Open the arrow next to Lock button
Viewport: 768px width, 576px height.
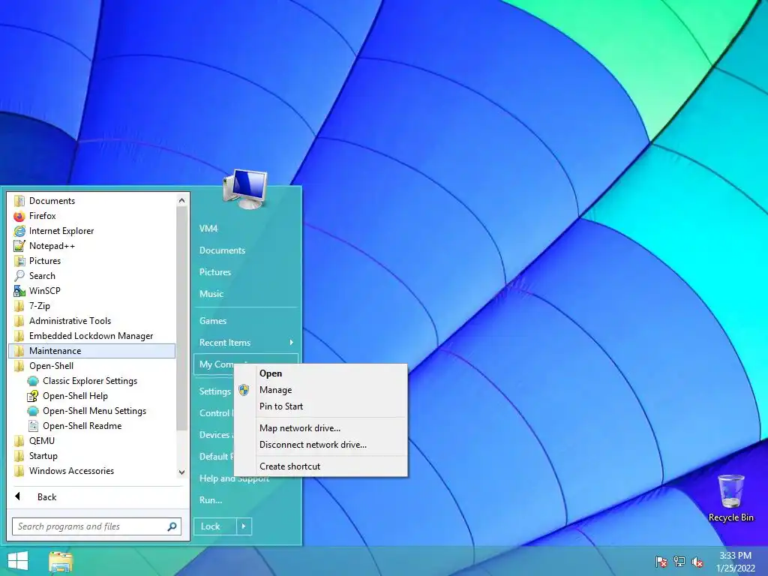[244, 526]
